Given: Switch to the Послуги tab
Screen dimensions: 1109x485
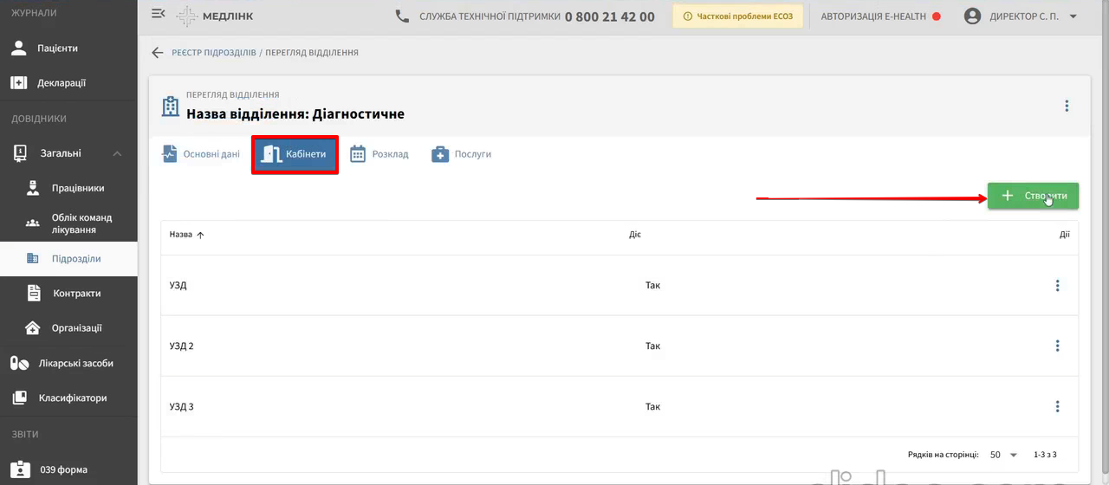Looking at the screenshot, I should (462, 154).
